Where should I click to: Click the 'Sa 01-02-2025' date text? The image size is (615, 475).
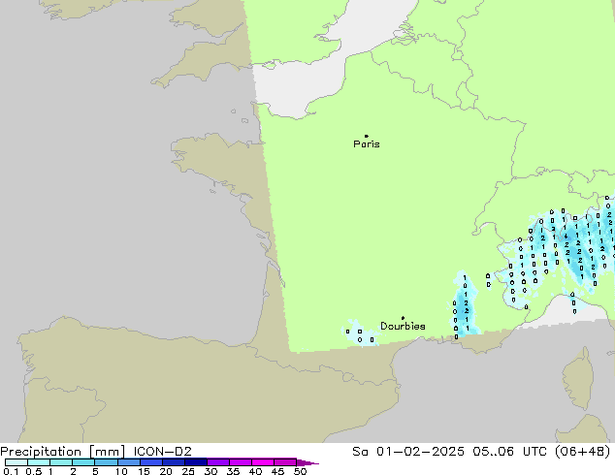click(x=408, y=452)
